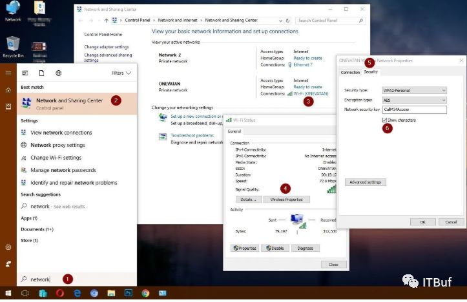Expand the Documents (1+) results group
This screenshot has height=302, width=467.
[x=37, y=229]
